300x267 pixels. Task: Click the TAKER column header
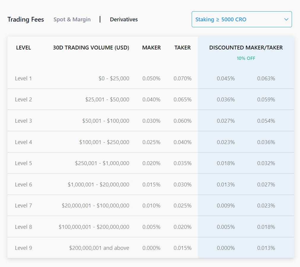[x=182, y=48]
